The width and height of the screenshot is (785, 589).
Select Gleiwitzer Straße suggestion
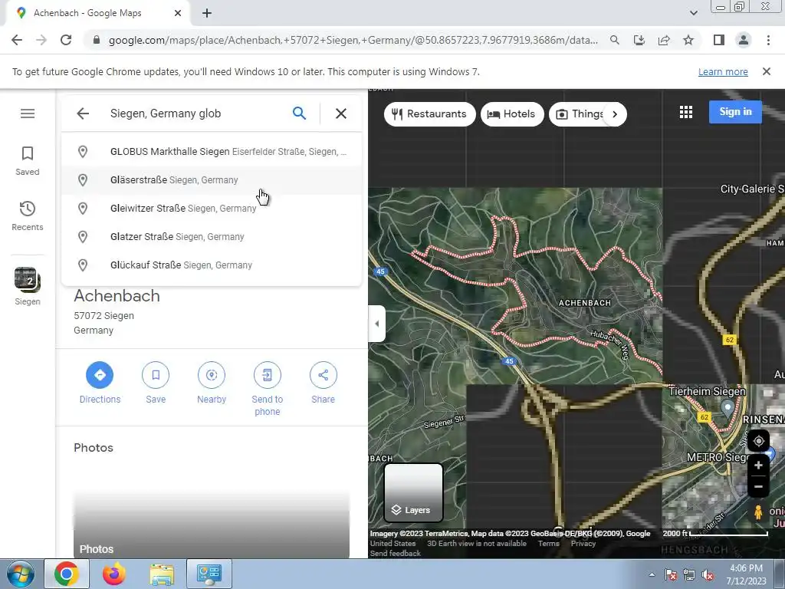click(x=212, y=209)
